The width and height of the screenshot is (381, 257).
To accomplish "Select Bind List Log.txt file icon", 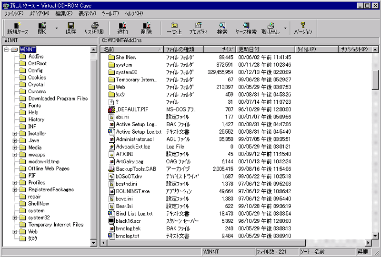I will (x=111, y=214).
